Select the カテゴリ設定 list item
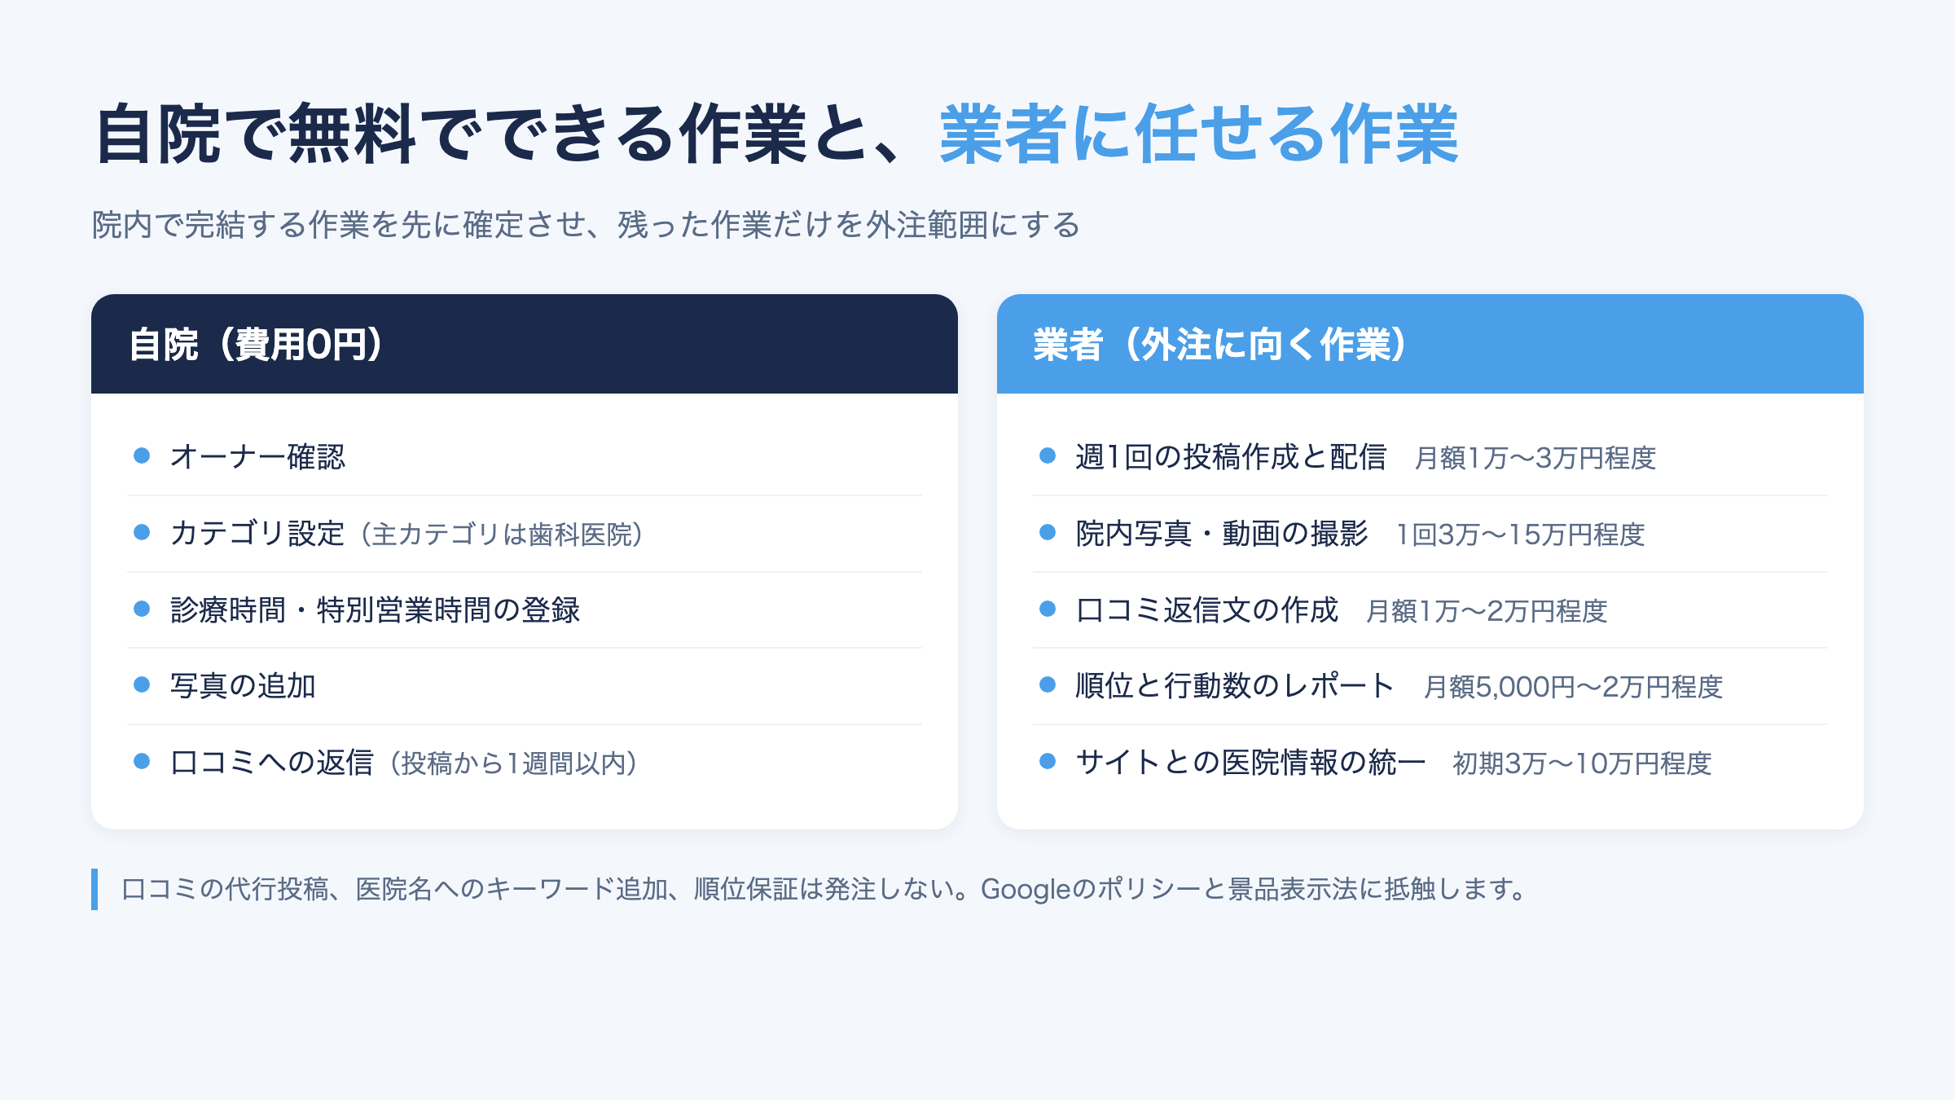This screenshot has height=1100, width=1955. pos(525,534)
